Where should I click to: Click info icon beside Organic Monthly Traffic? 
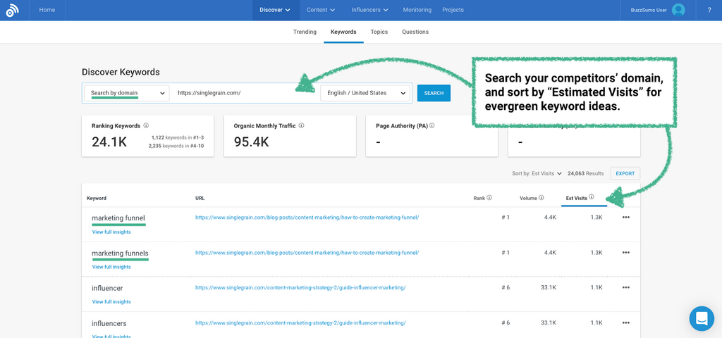pyautogui.click(x=301, y=126)
